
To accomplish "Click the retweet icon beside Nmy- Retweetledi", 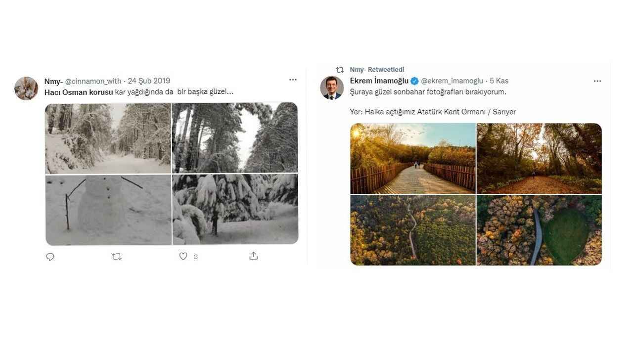I will 340,70.
